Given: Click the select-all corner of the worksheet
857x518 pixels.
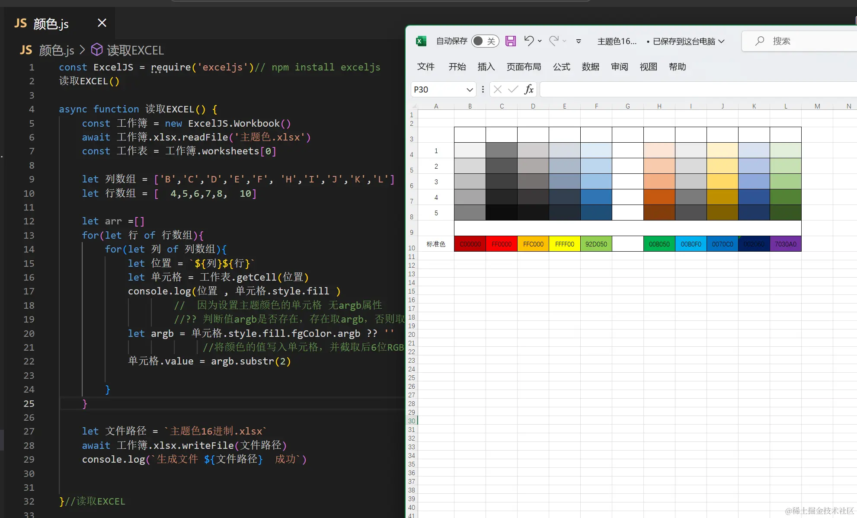Looking at the screenshot, I should coord(414,106).
